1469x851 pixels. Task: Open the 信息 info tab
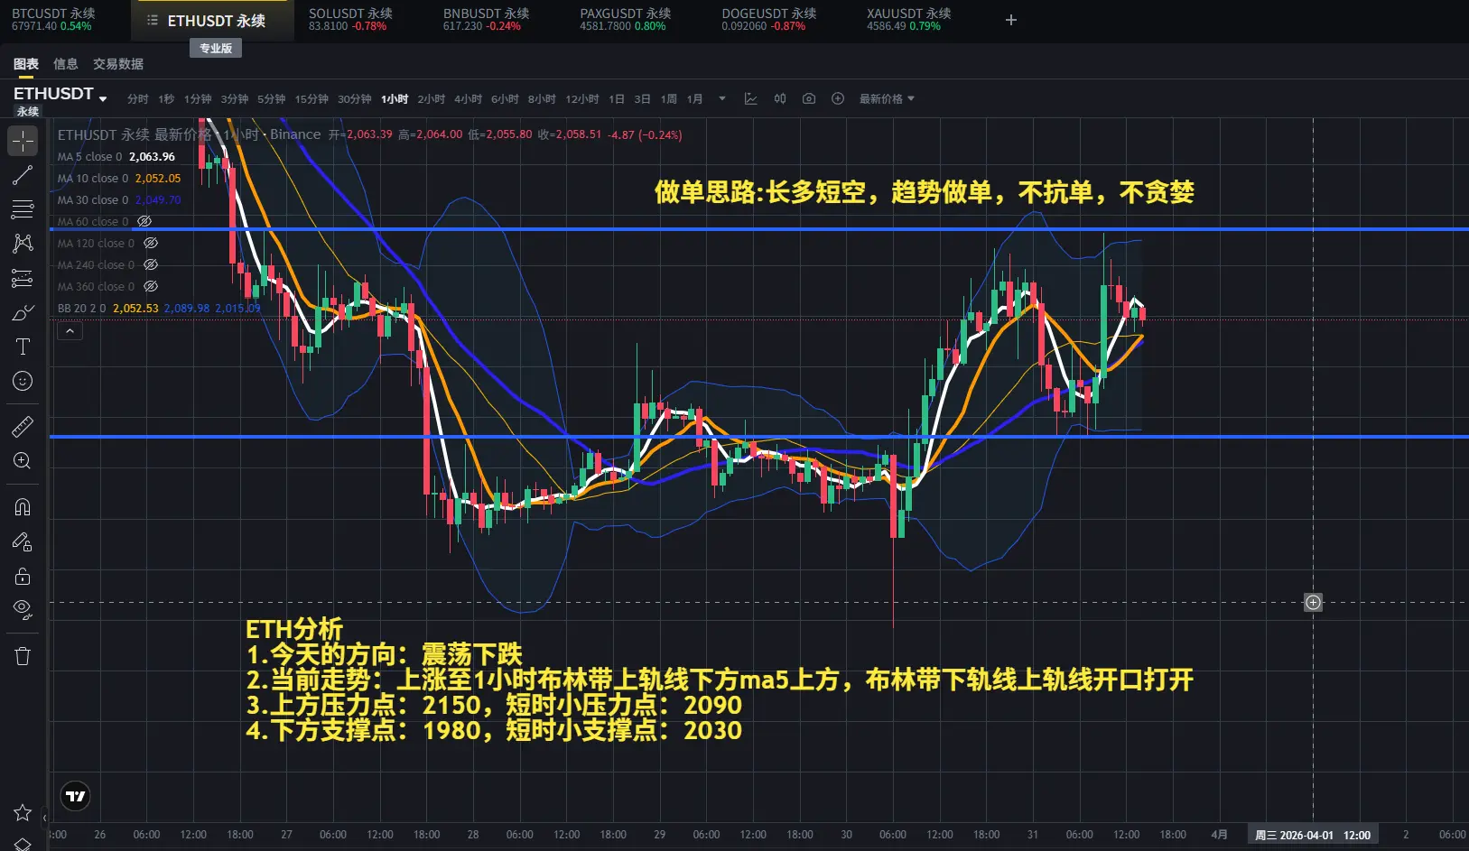[66, 64]
